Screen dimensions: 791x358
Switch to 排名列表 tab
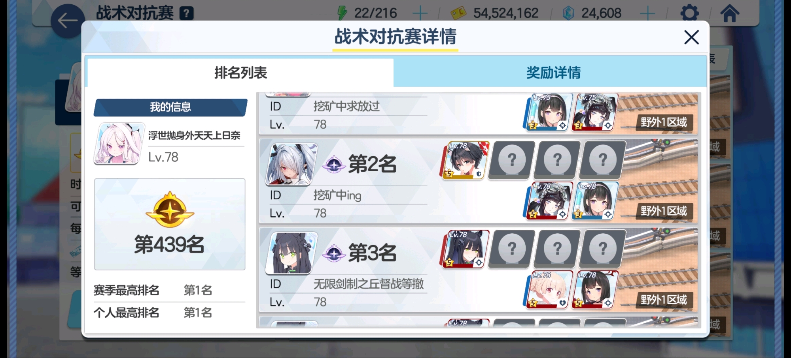(240, 73)
